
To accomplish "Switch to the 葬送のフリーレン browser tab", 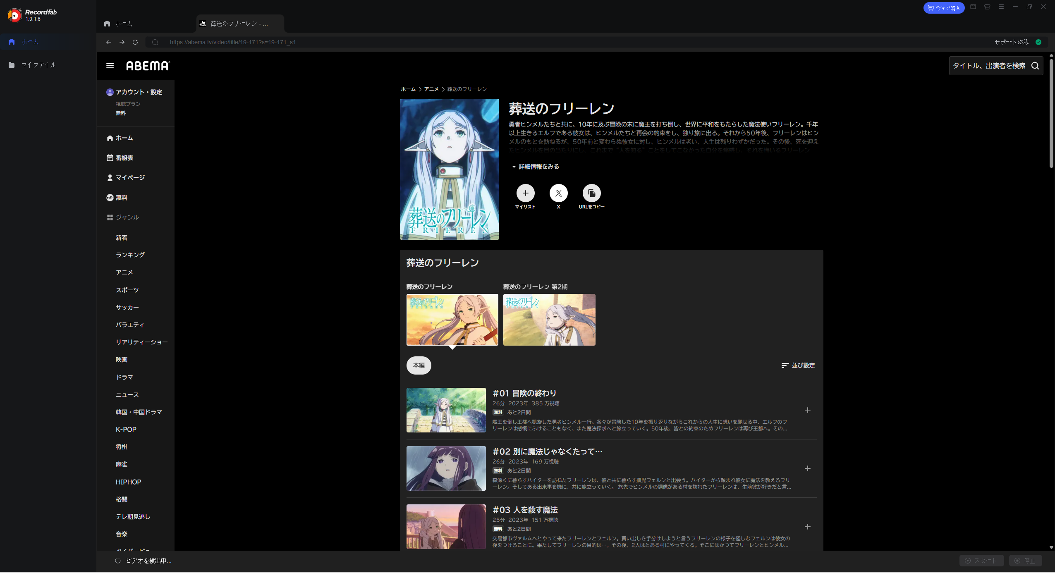I will coord(240,24).
